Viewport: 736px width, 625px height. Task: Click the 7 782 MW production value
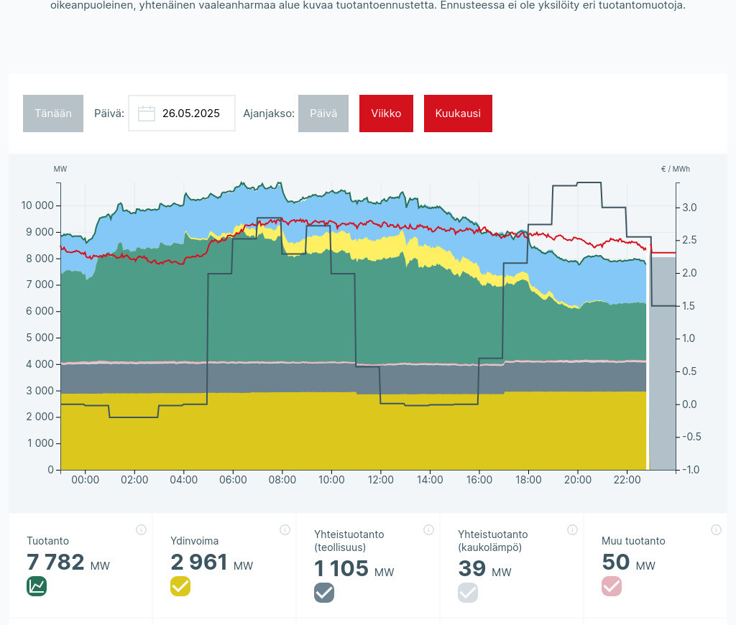(x=56, y=562)
